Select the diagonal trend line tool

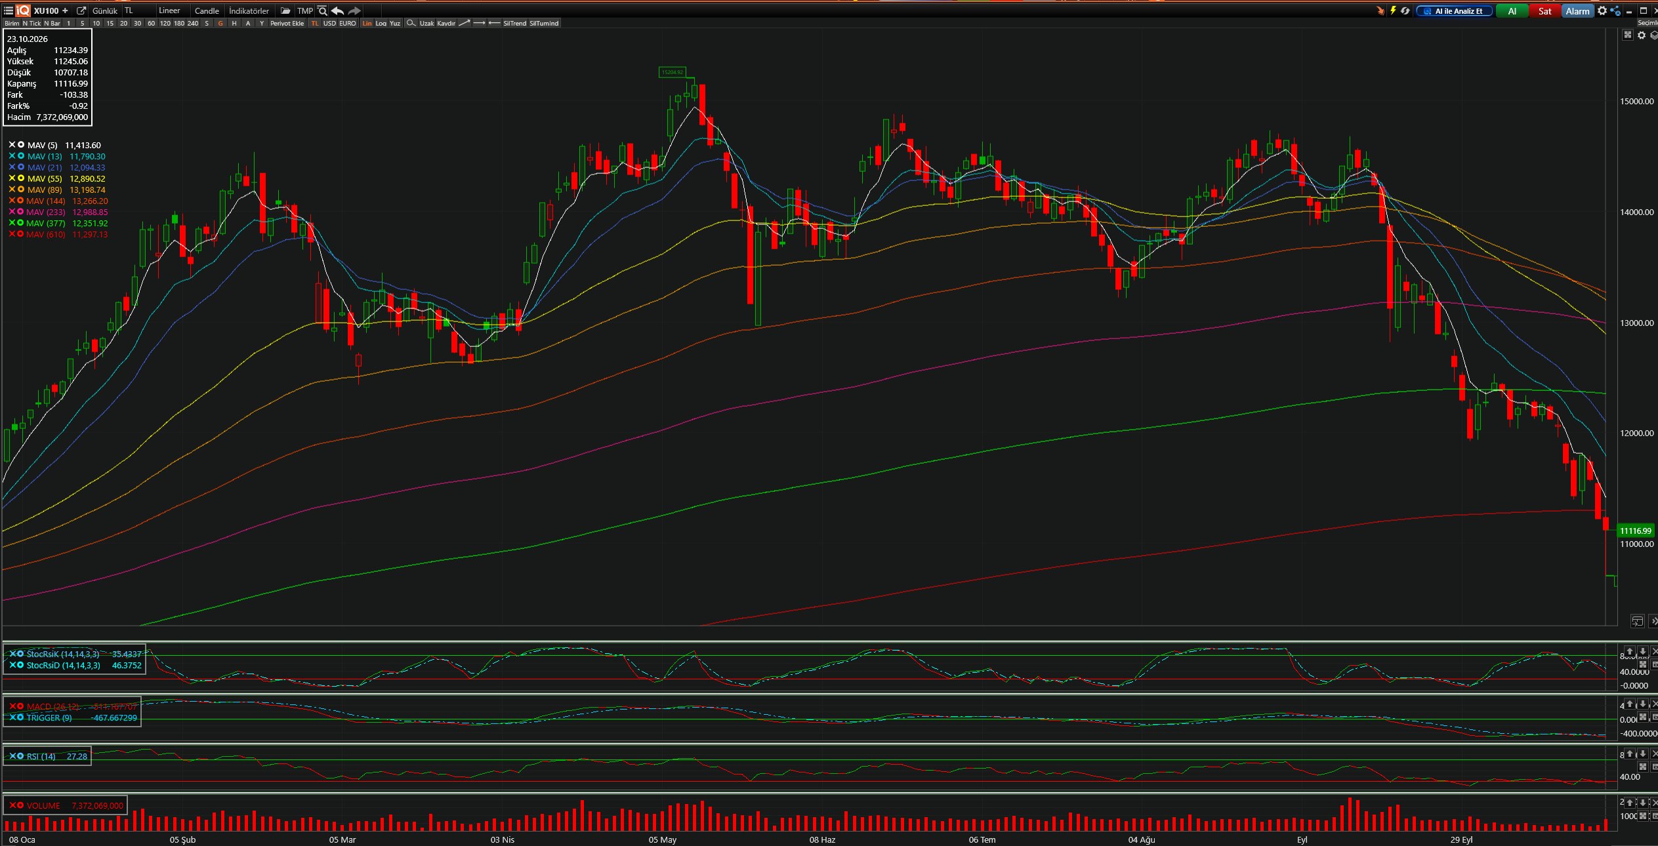click(x=464, y=23)
